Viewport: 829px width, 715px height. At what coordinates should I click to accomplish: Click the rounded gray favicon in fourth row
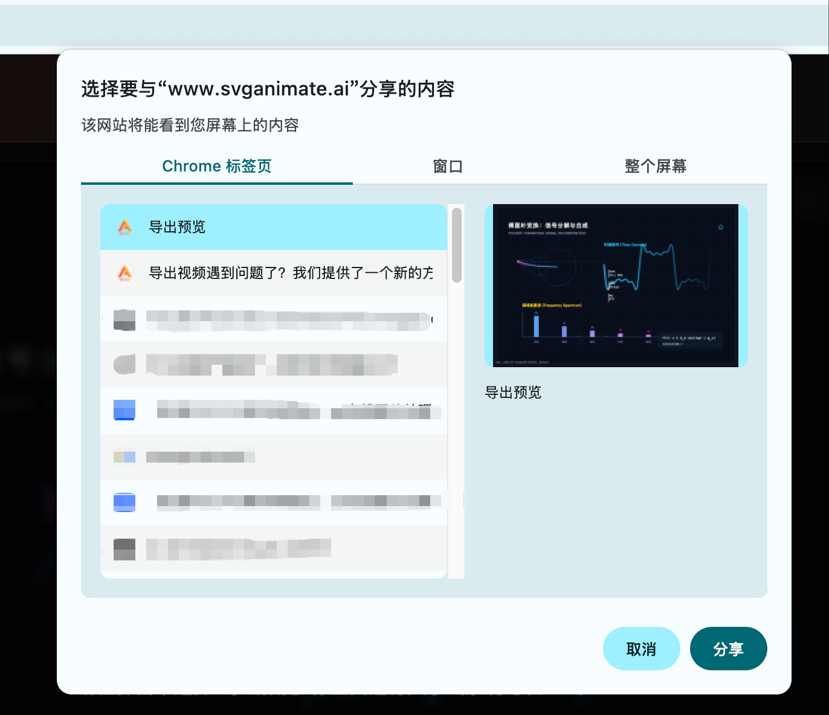(124, 365)
